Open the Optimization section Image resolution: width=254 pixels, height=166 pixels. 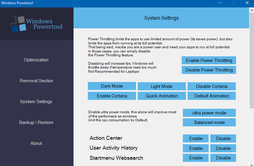click(36, 60)
